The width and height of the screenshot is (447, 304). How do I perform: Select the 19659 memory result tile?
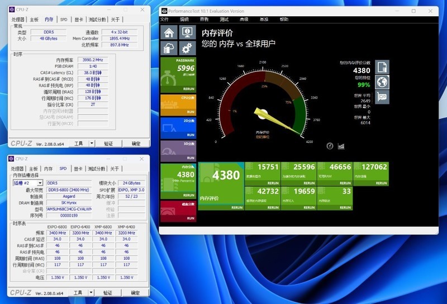click(x=298, y=199)
